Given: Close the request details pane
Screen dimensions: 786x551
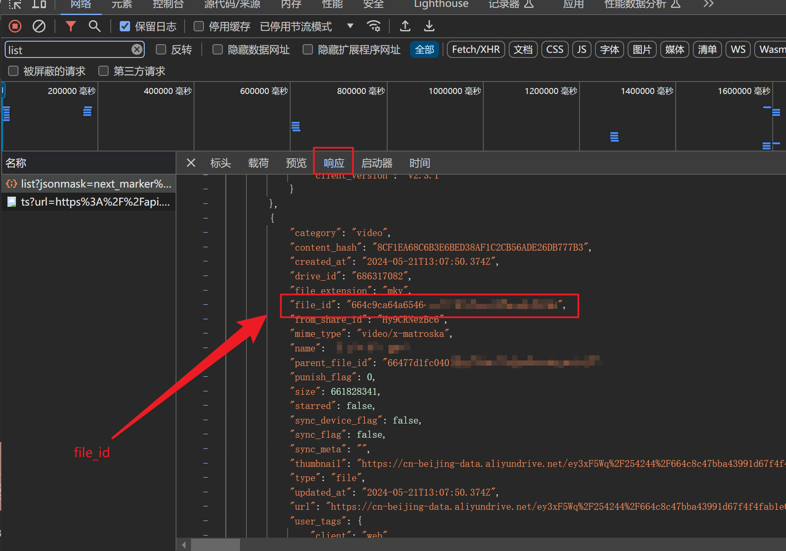Looking at the screenshot, I should coord(191,163).
